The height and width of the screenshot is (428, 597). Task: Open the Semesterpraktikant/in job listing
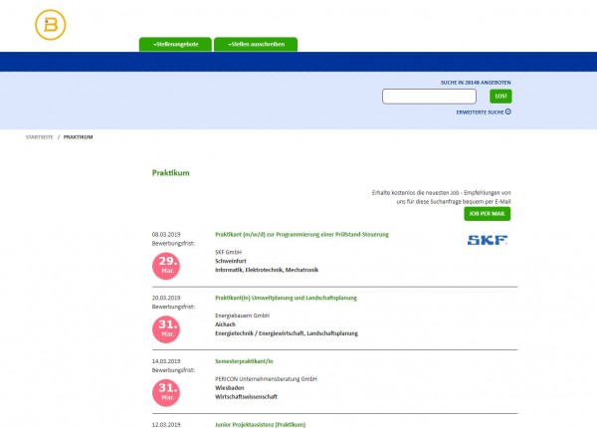pyautogui.click(x=245, y=361)
